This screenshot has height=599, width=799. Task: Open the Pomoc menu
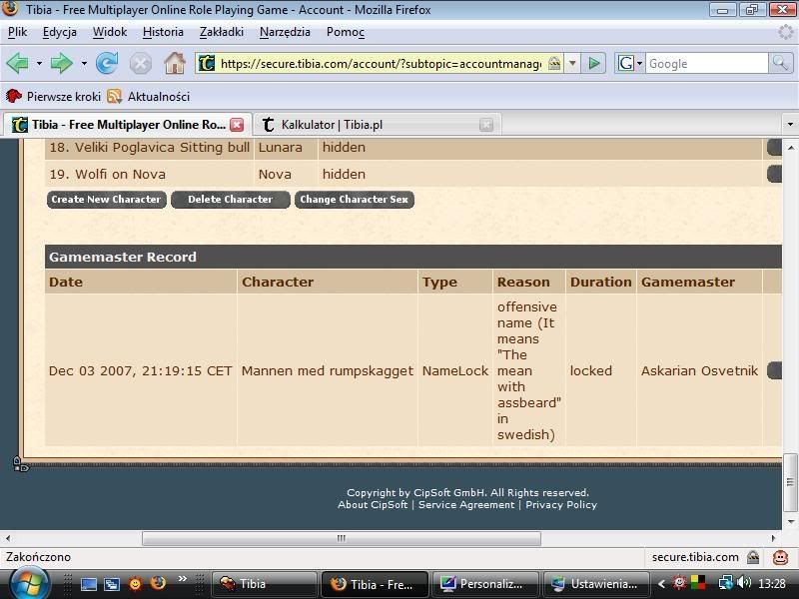(346, 32)
